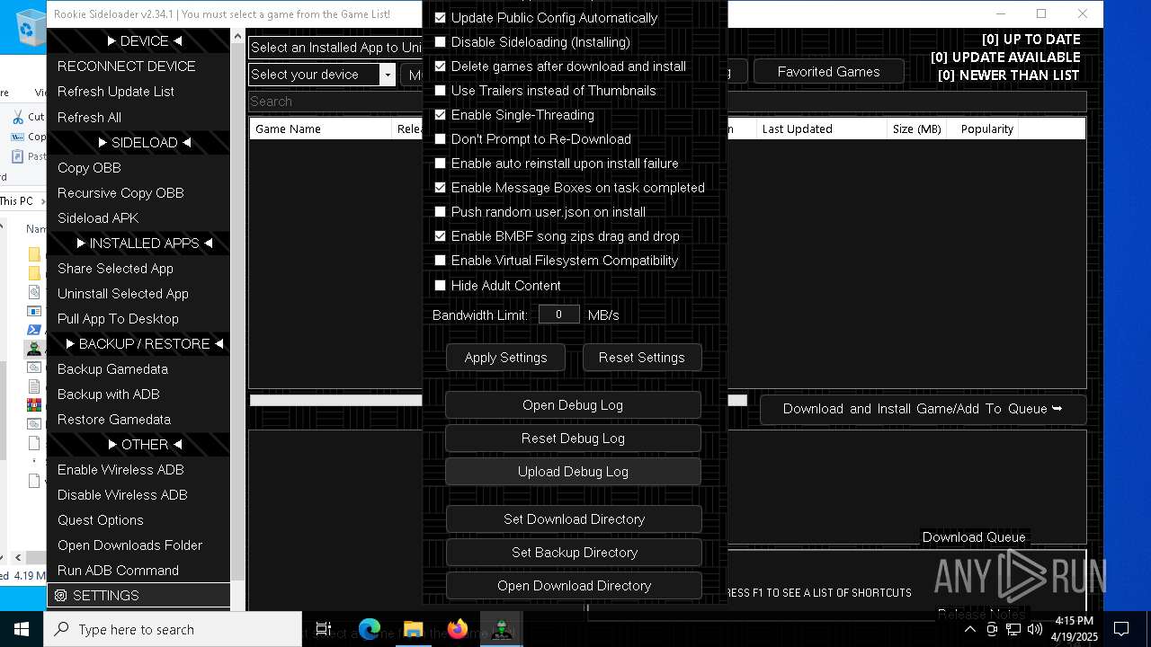The image size is (1151, 647).
Task: Click Uninstall Selected App
Action: (x=138, y=294)
